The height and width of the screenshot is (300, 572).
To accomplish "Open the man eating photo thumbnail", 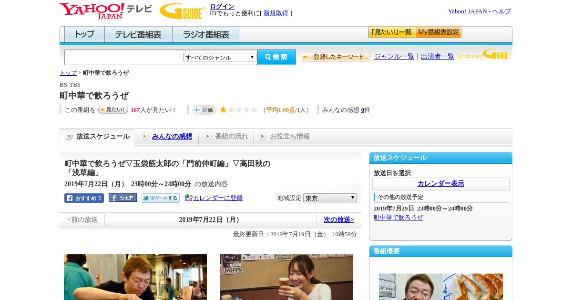I will [x=135, y=277].
